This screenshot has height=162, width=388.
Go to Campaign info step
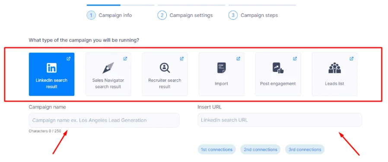point(109,15)
